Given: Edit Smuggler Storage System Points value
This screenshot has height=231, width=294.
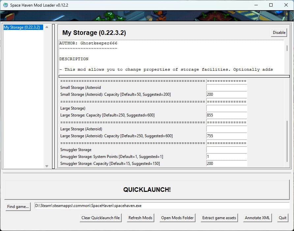Looking at the screenshot, I should pos(226,157).
